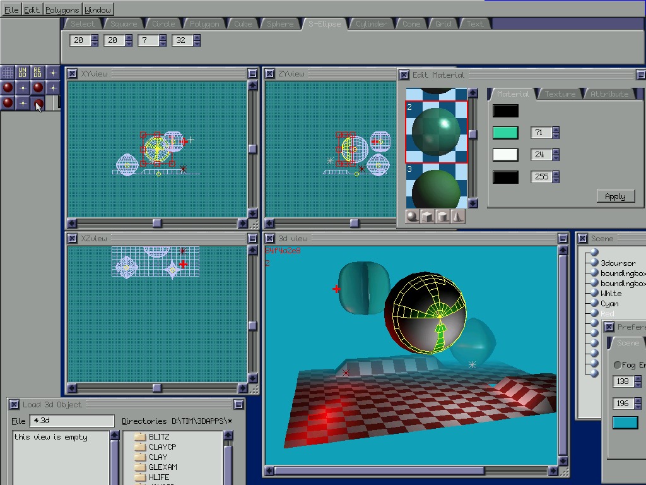The width and height of the screenshot is (646, 485).
Task: Increase the S-Ellipse 32 value stepper
Action: click(197, 37)
